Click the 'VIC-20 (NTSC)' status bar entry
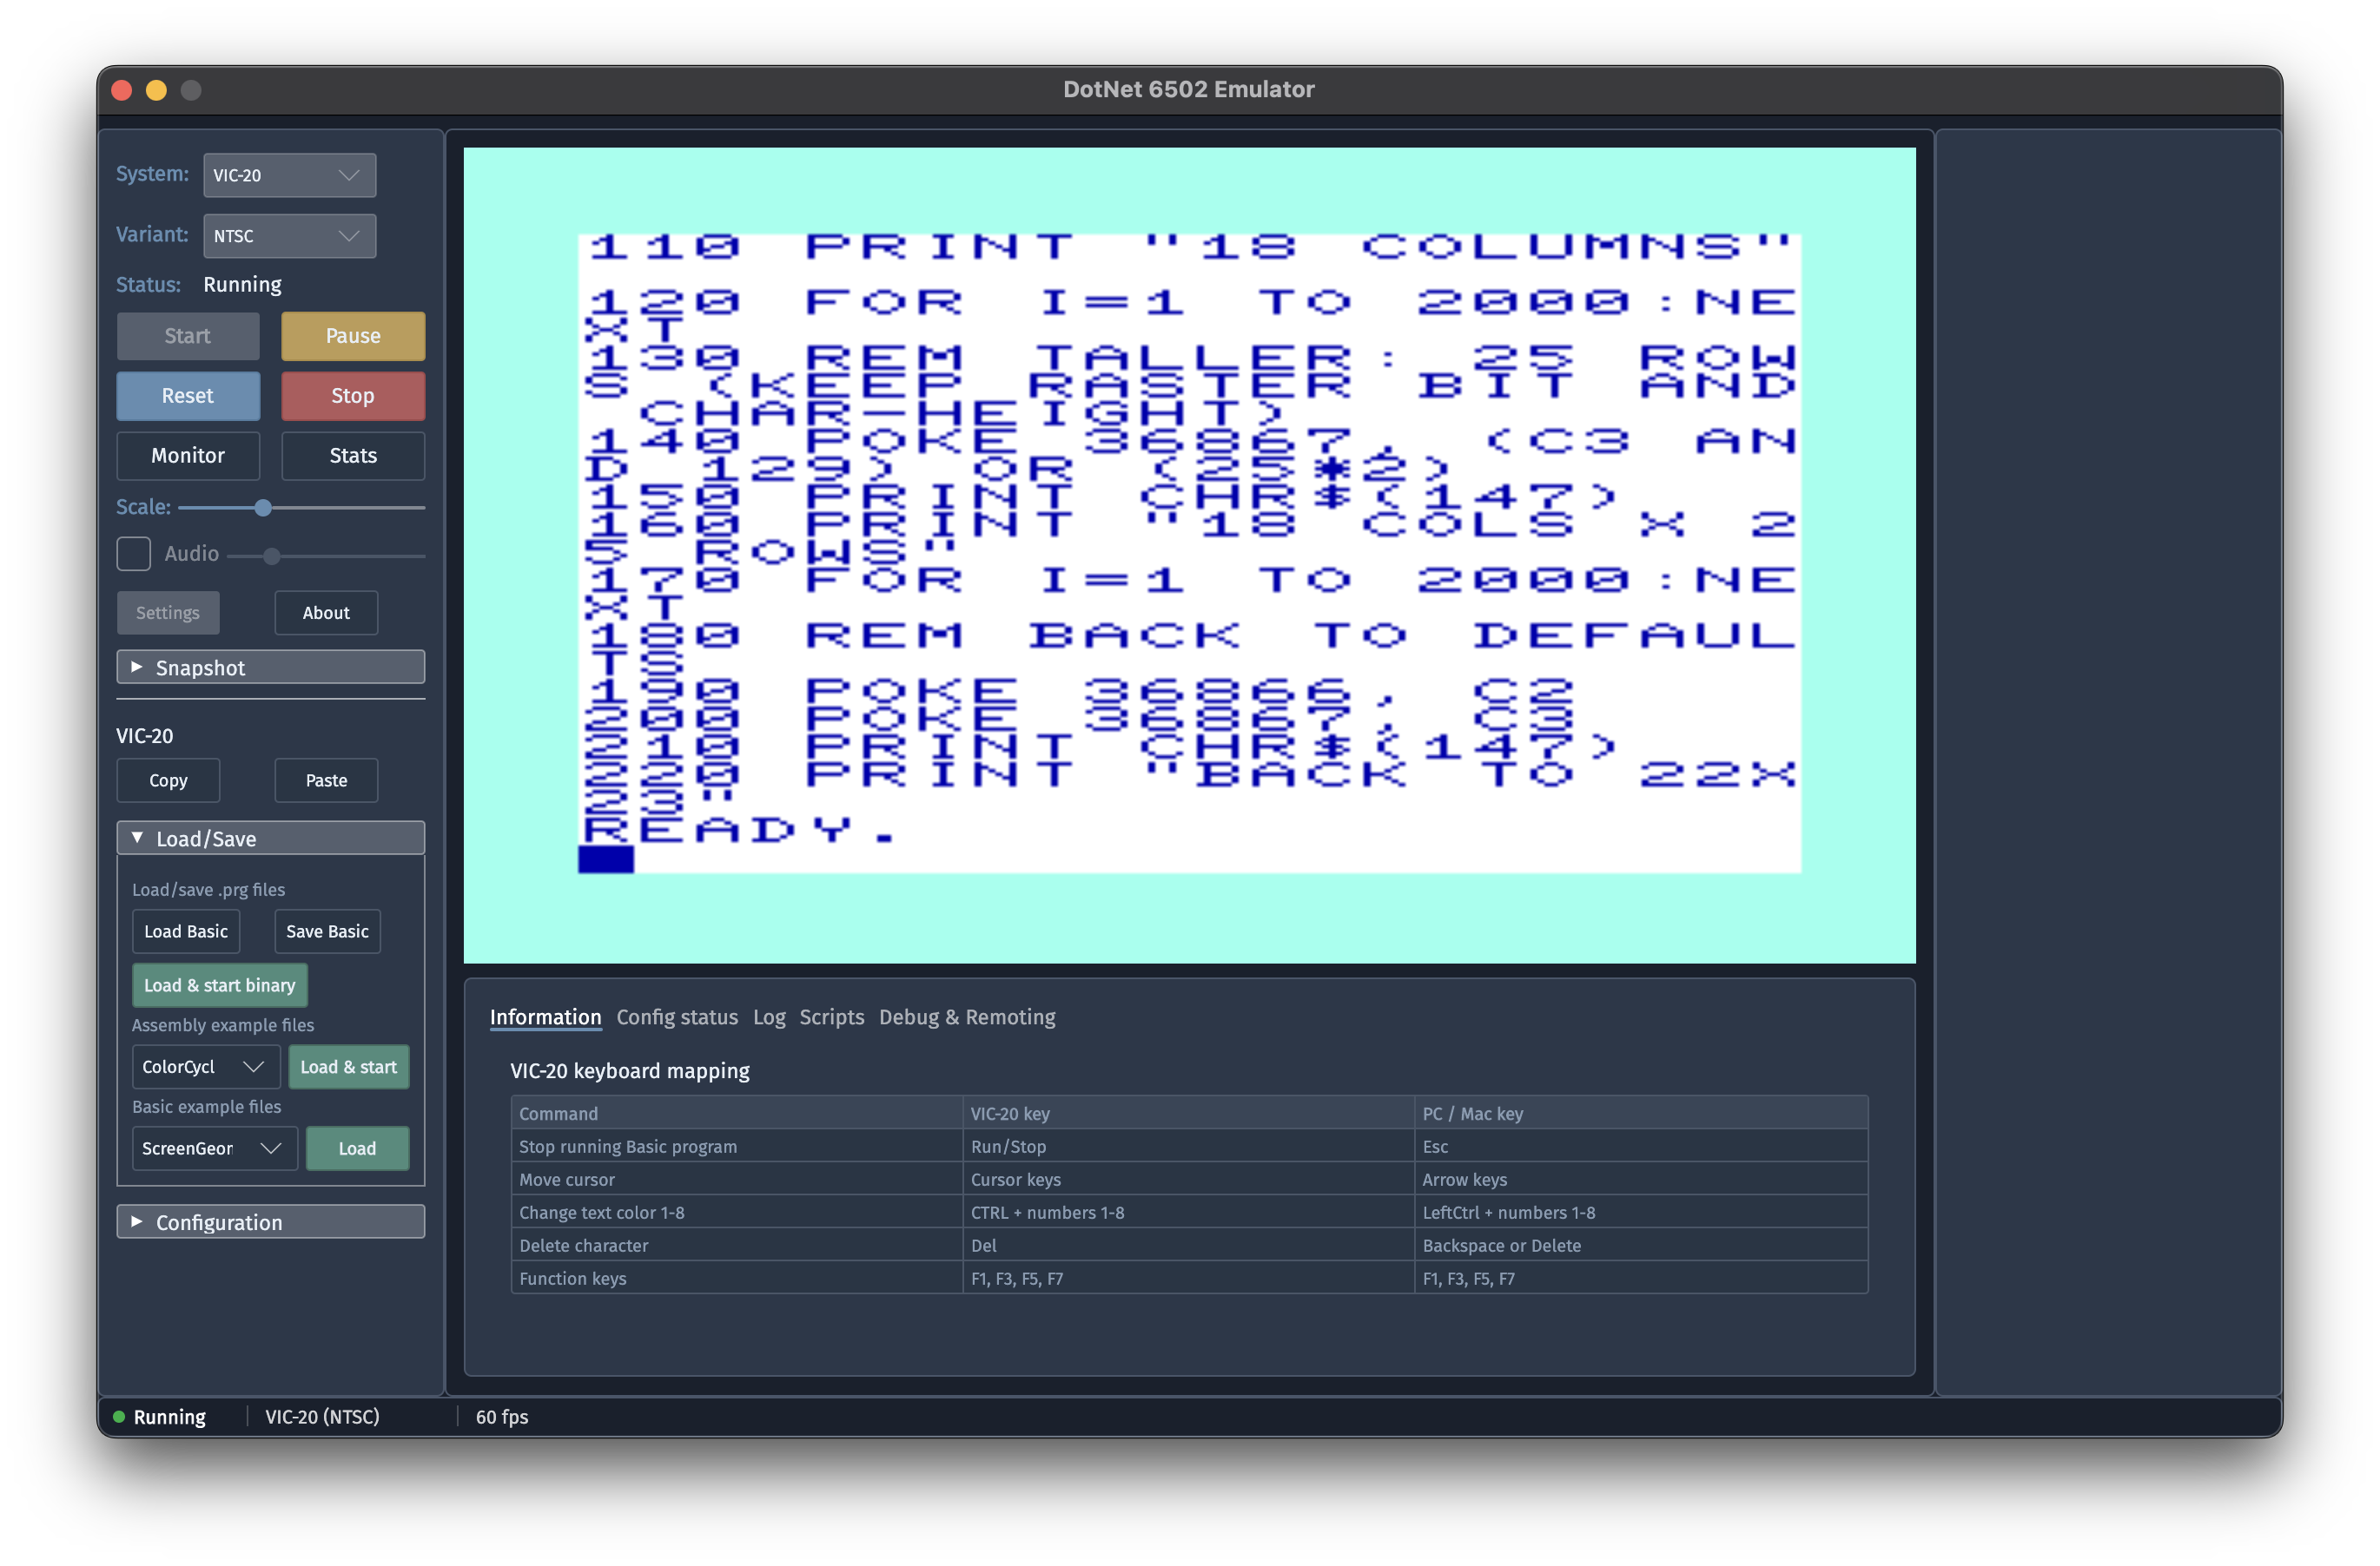 pos(322,1417)
